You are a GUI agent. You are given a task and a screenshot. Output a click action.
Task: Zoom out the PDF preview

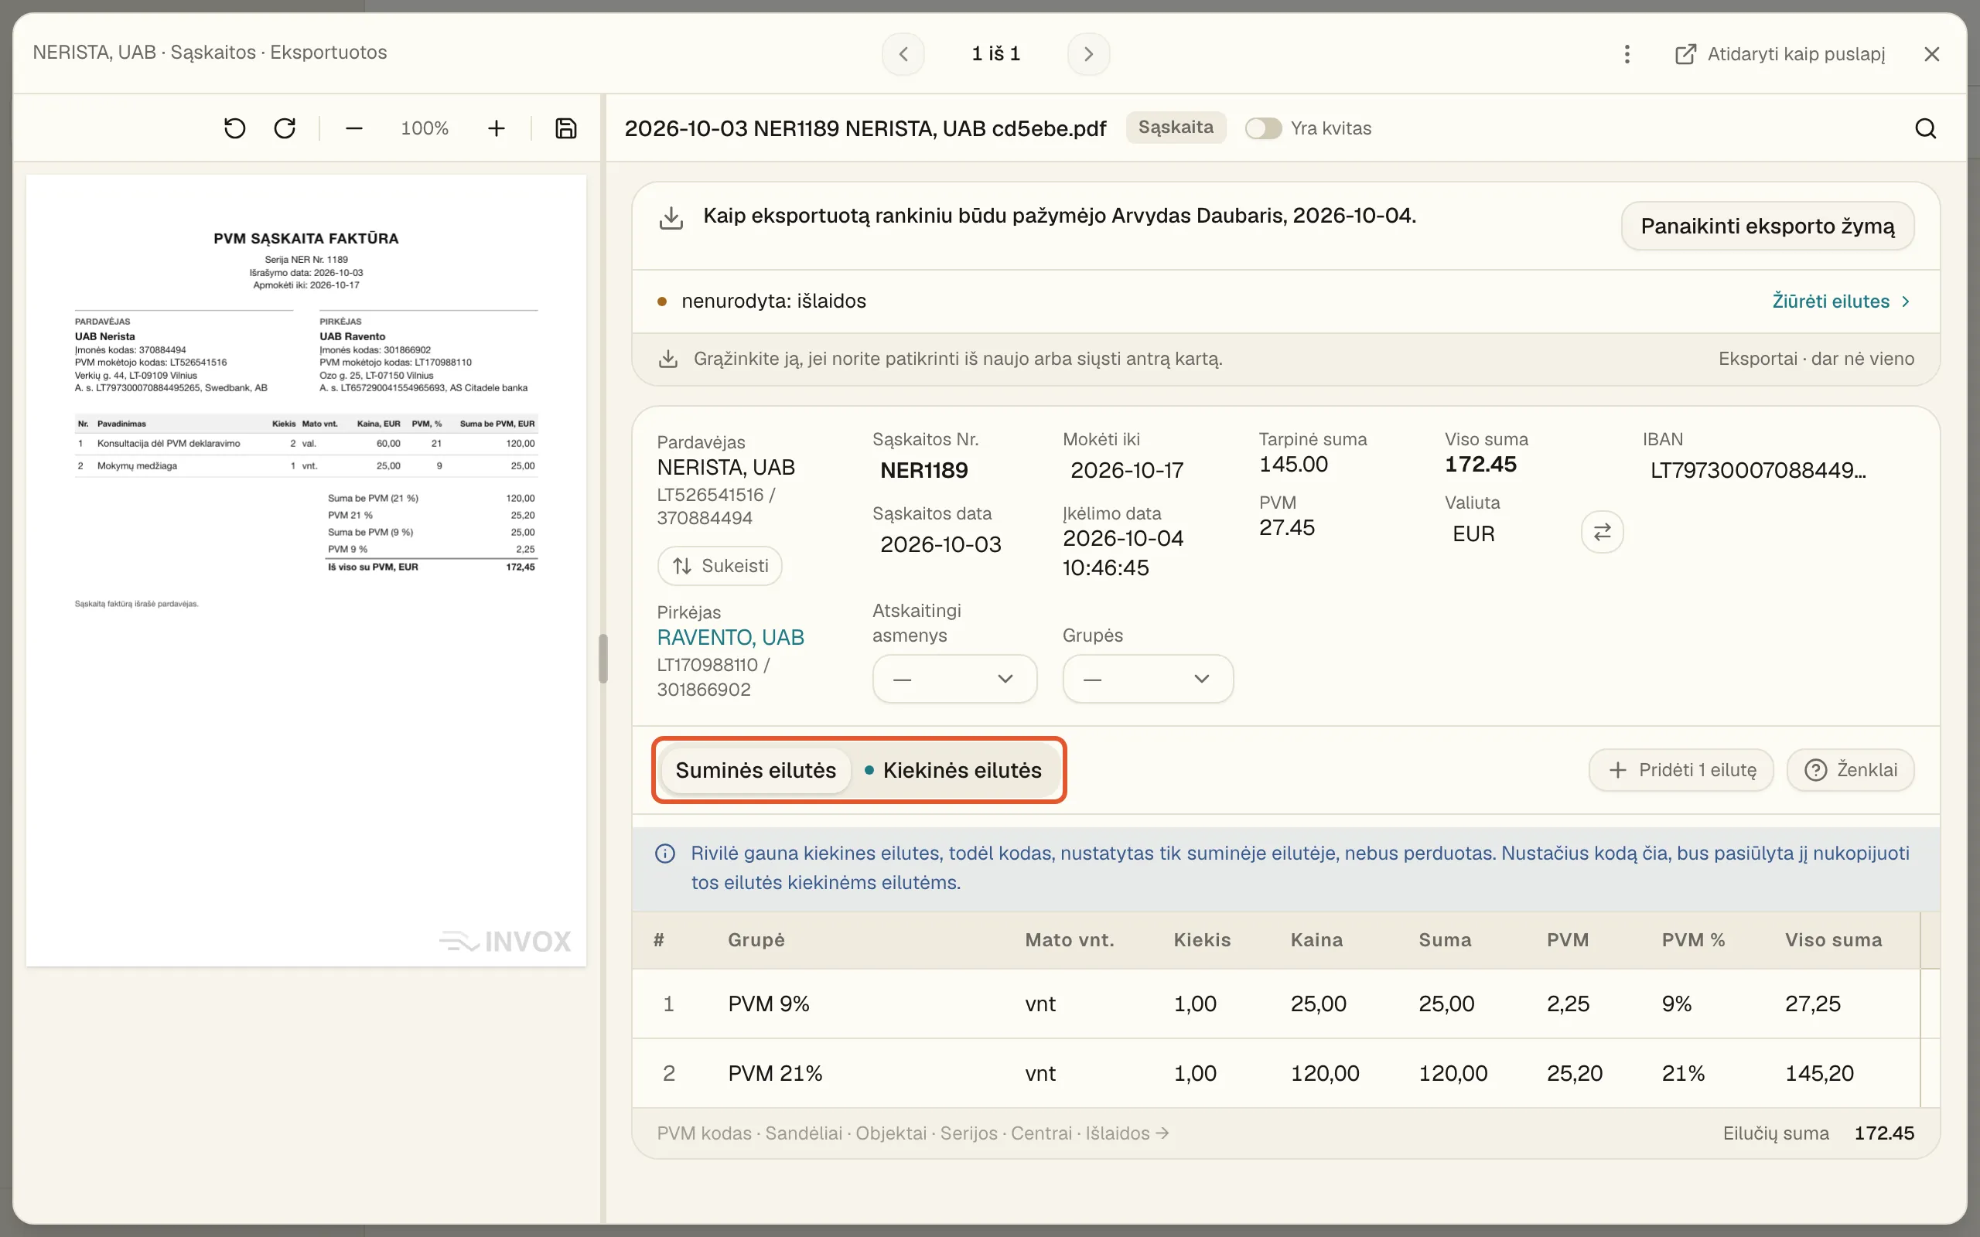(353, 128)
